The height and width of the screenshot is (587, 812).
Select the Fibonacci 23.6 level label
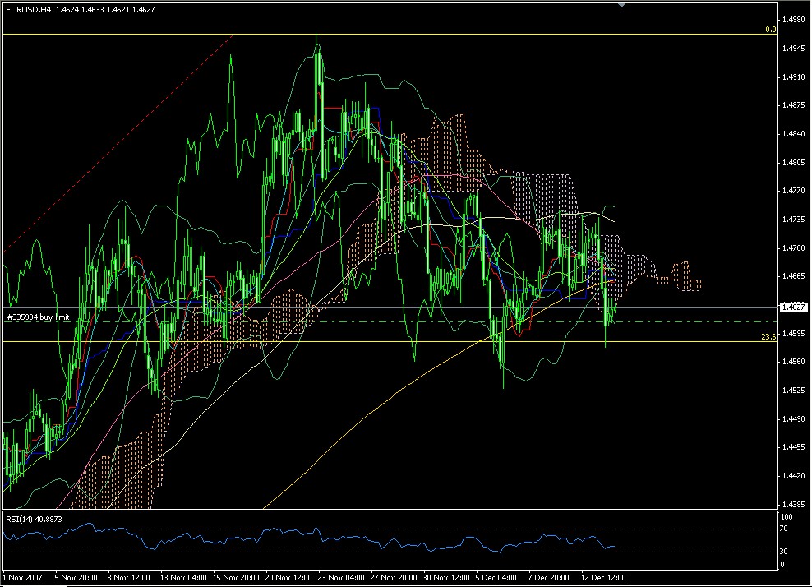coord(768,337)
